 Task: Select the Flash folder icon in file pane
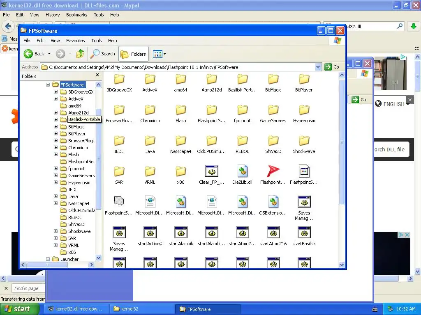(181, 110)
